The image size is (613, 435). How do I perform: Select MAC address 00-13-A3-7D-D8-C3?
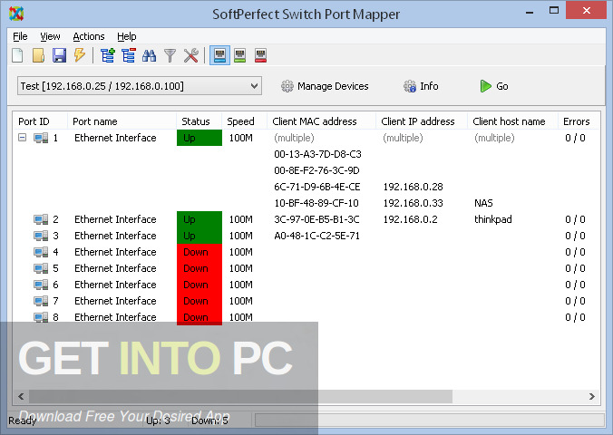pyautogui.click(x=317, y=154)
